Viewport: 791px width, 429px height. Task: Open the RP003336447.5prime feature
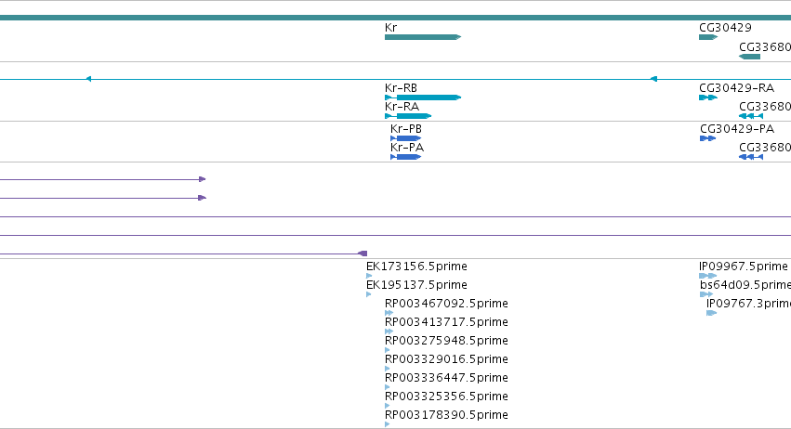(x=387, y=387)
